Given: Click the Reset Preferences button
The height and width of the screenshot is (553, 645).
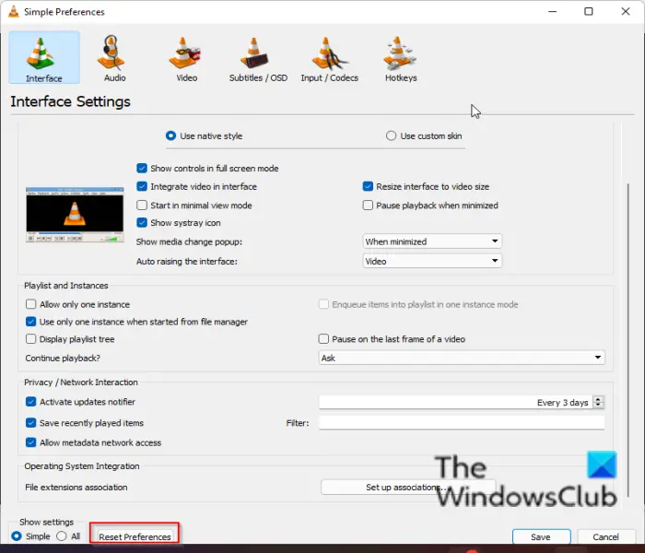Looking at the screenshot, I should pos(135,536).
